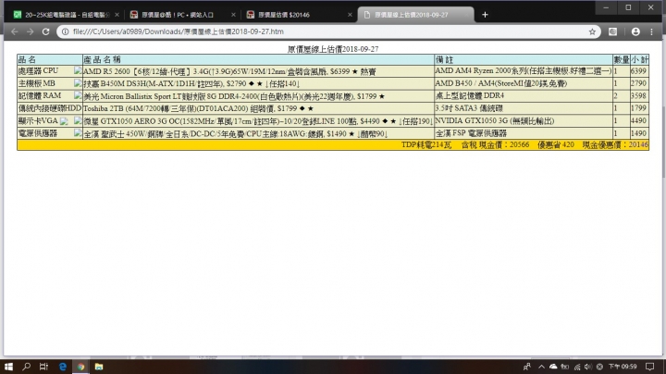Viewport: 666px width, 374px height.
Task: Click the '桌上型記憶體 DDR4' note cell
Action: [x=524, y=96]
